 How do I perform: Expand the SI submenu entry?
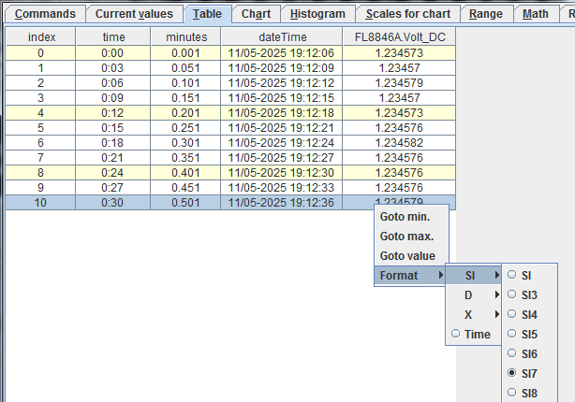click(x=474, y=275)
